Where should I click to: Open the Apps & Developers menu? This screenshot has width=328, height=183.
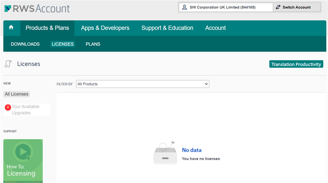[105, 28]
